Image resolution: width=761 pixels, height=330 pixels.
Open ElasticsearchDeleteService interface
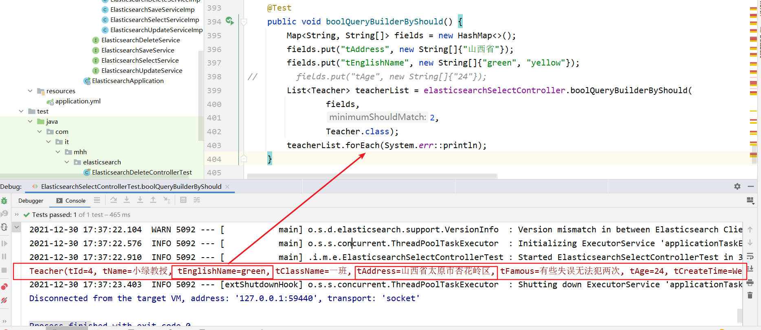click(141, 40)
